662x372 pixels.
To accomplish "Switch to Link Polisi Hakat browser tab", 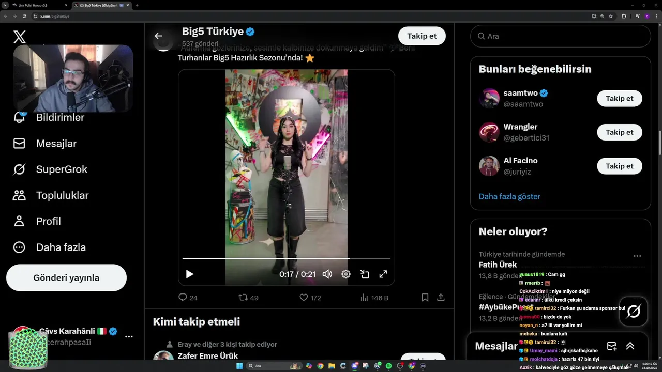I will tap(40, 5).
